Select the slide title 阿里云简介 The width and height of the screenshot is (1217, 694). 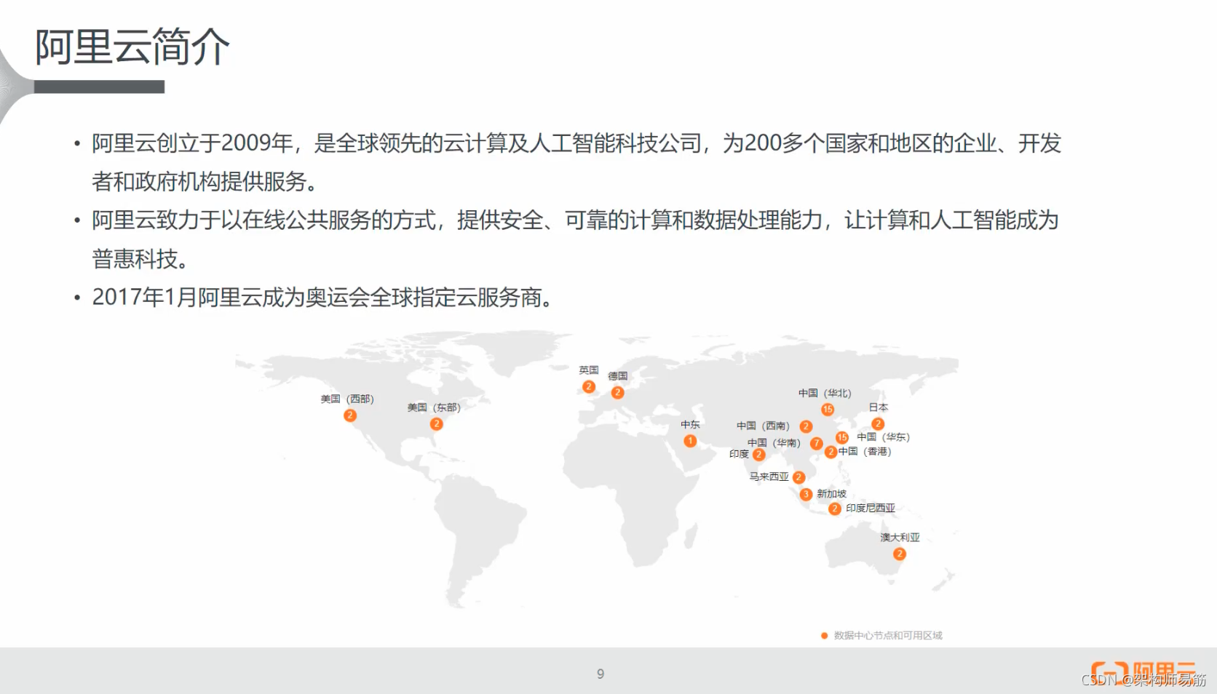click(132, 47)
